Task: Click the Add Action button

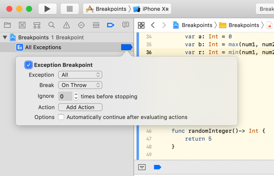Action: pos(80,107)
